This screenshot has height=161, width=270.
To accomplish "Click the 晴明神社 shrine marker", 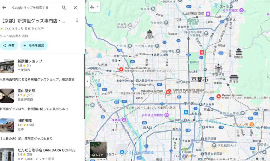I will [x=178, y=51].
